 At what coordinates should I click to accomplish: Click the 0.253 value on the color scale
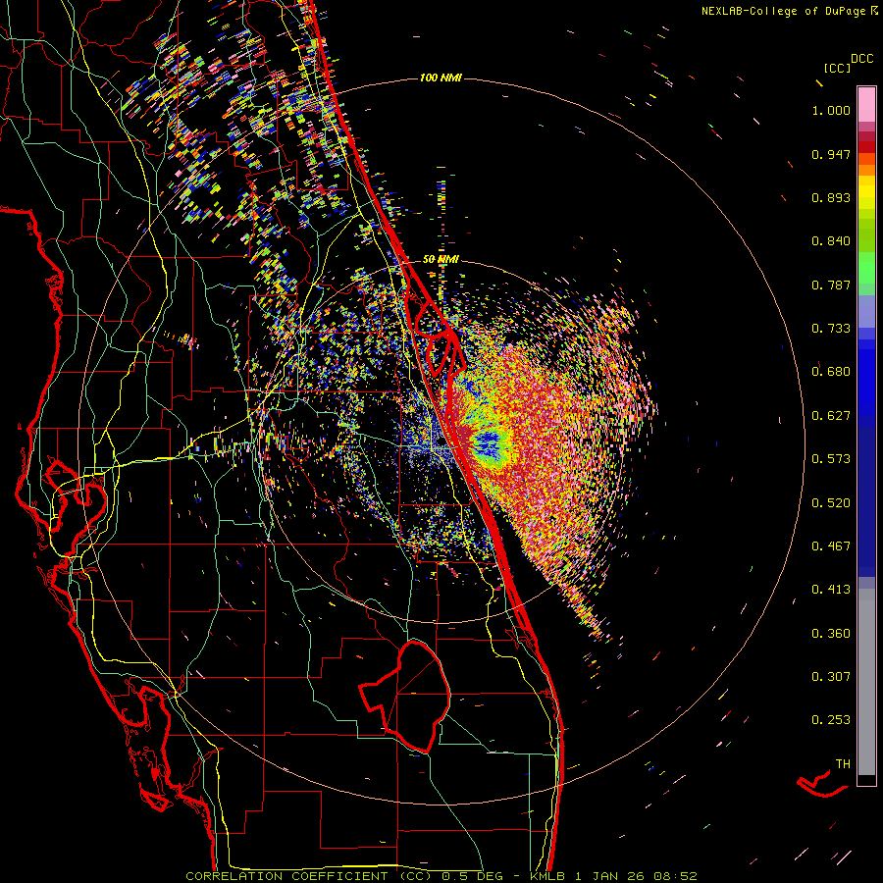click(831, 720)
